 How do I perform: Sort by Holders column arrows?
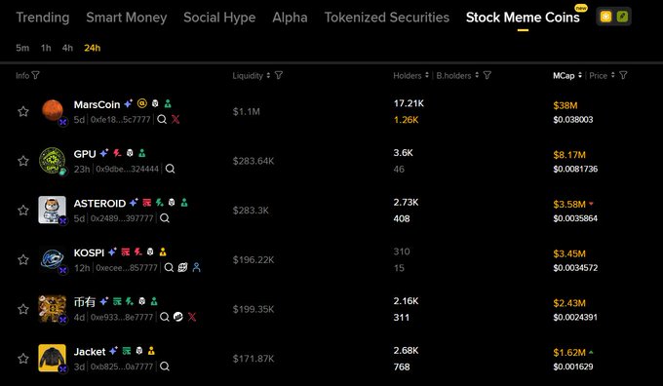point(427,75)
